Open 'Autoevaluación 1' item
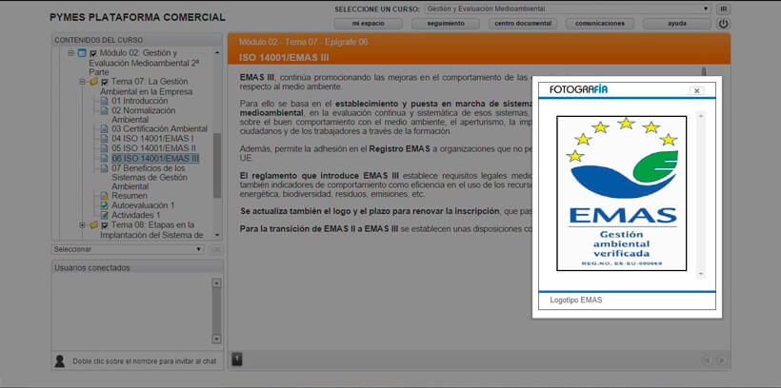The height and width of the screenshot is (388, 781). [143, 205]
